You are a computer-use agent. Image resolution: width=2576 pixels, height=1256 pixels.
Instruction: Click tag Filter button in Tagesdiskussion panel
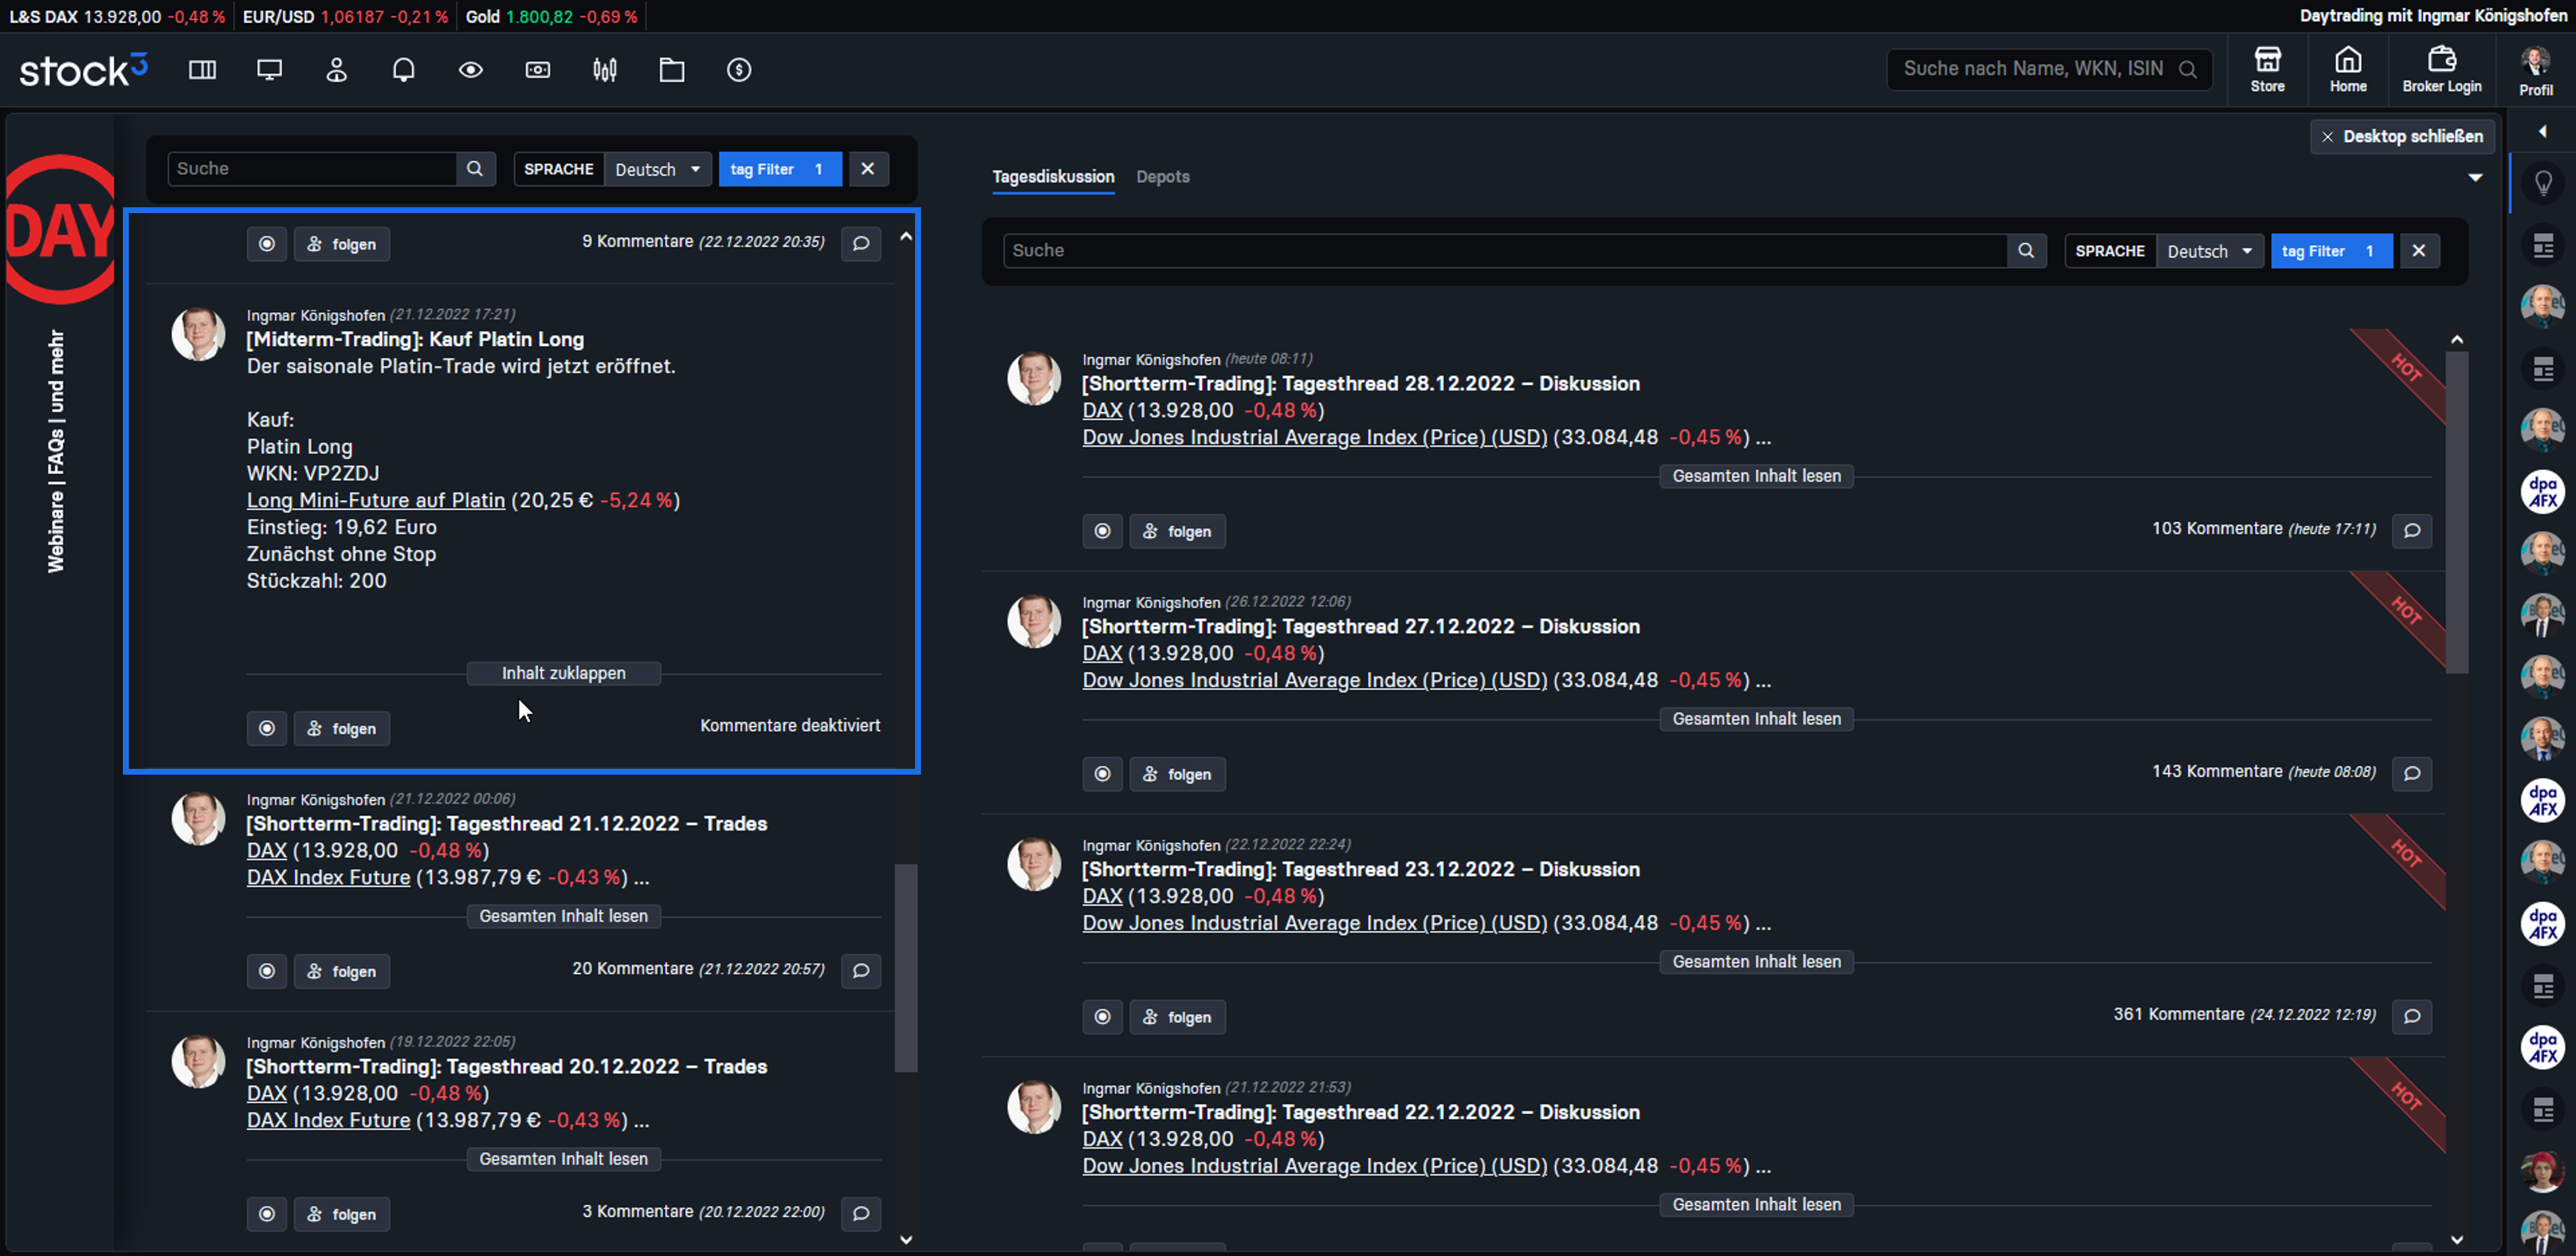pyautogui.click(x=2332, y=251)
